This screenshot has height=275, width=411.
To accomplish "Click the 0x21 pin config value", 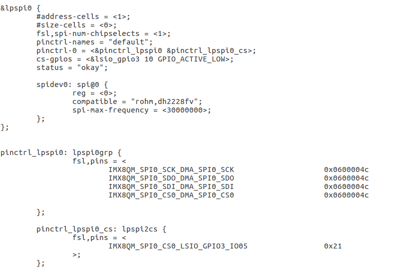I will [333, 246].
